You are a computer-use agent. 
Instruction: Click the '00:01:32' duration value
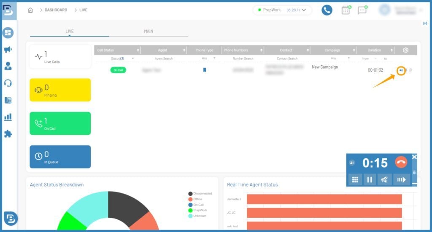click(x=375, y=70)
